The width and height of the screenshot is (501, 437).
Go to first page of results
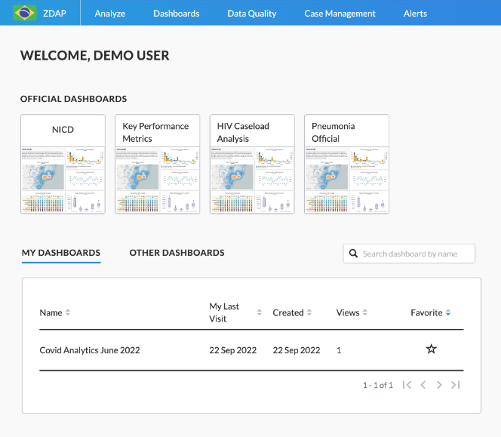tap(407, 385)
